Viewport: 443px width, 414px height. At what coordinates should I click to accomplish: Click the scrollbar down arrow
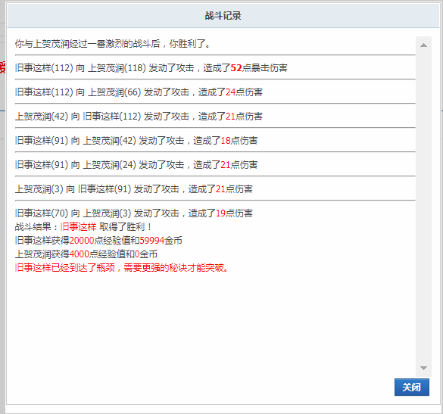tap(423, 368)
